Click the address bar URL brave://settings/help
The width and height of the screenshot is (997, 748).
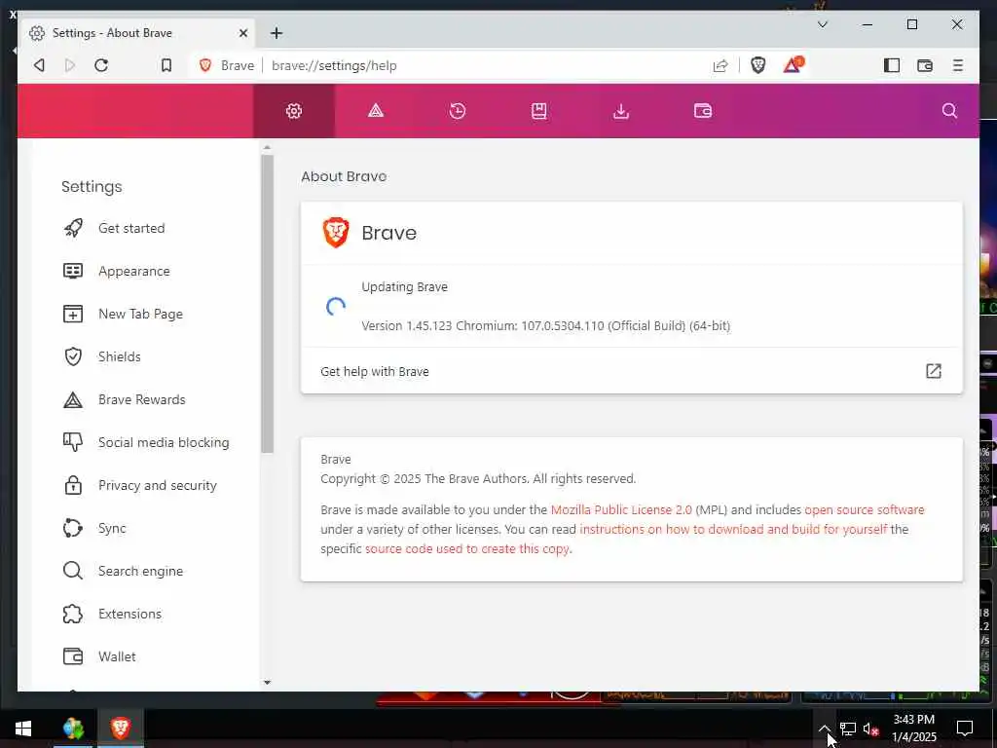point(334,65)
